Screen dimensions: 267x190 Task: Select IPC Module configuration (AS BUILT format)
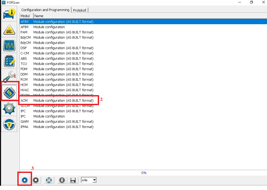coord(143,111)
